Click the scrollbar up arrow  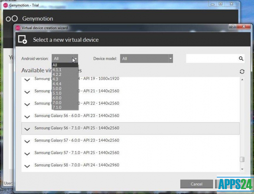242,80
